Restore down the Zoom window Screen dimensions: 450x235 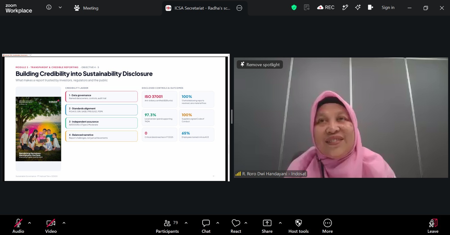click(x=426, y=8)
